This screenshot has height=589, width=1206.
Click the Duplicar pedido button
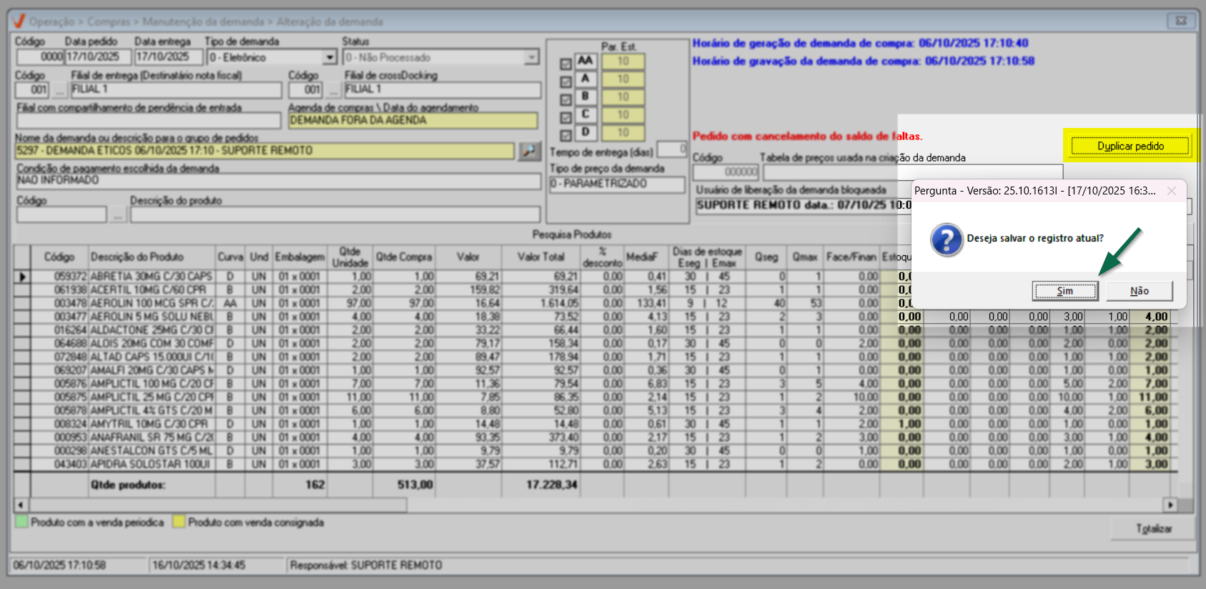[x=1130, y=146]
